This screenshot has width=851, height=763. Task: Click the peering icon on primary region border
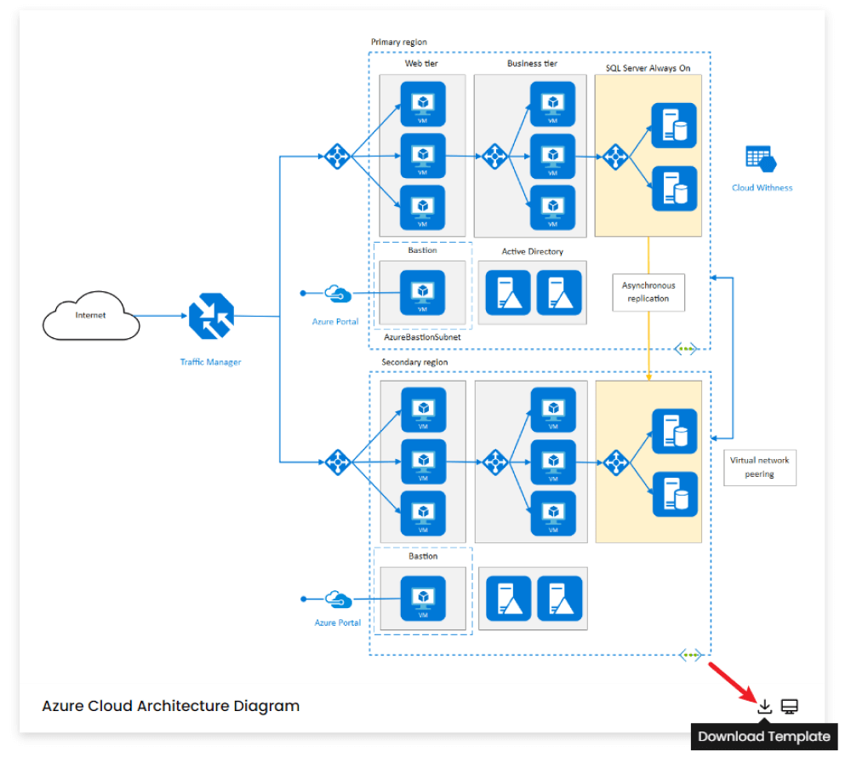click(685, 348)
